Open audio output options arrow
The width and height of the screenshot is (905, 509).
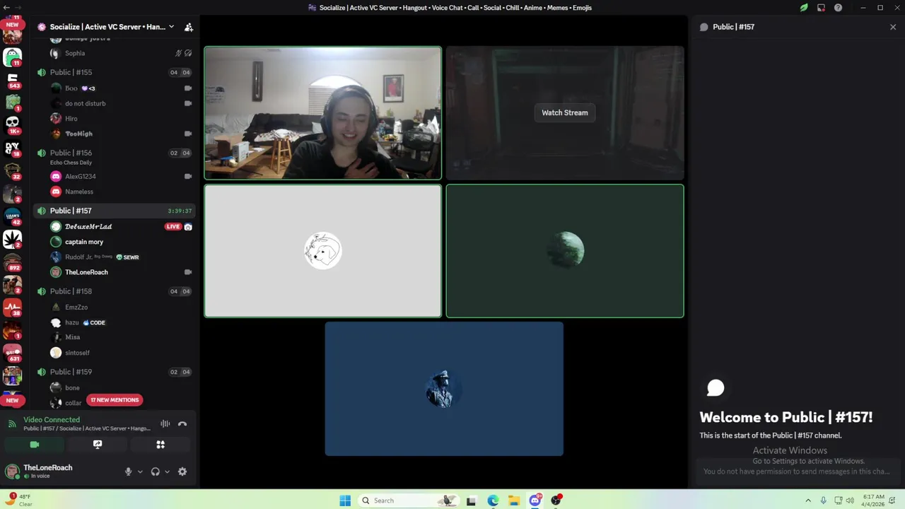tap(167, 472)
